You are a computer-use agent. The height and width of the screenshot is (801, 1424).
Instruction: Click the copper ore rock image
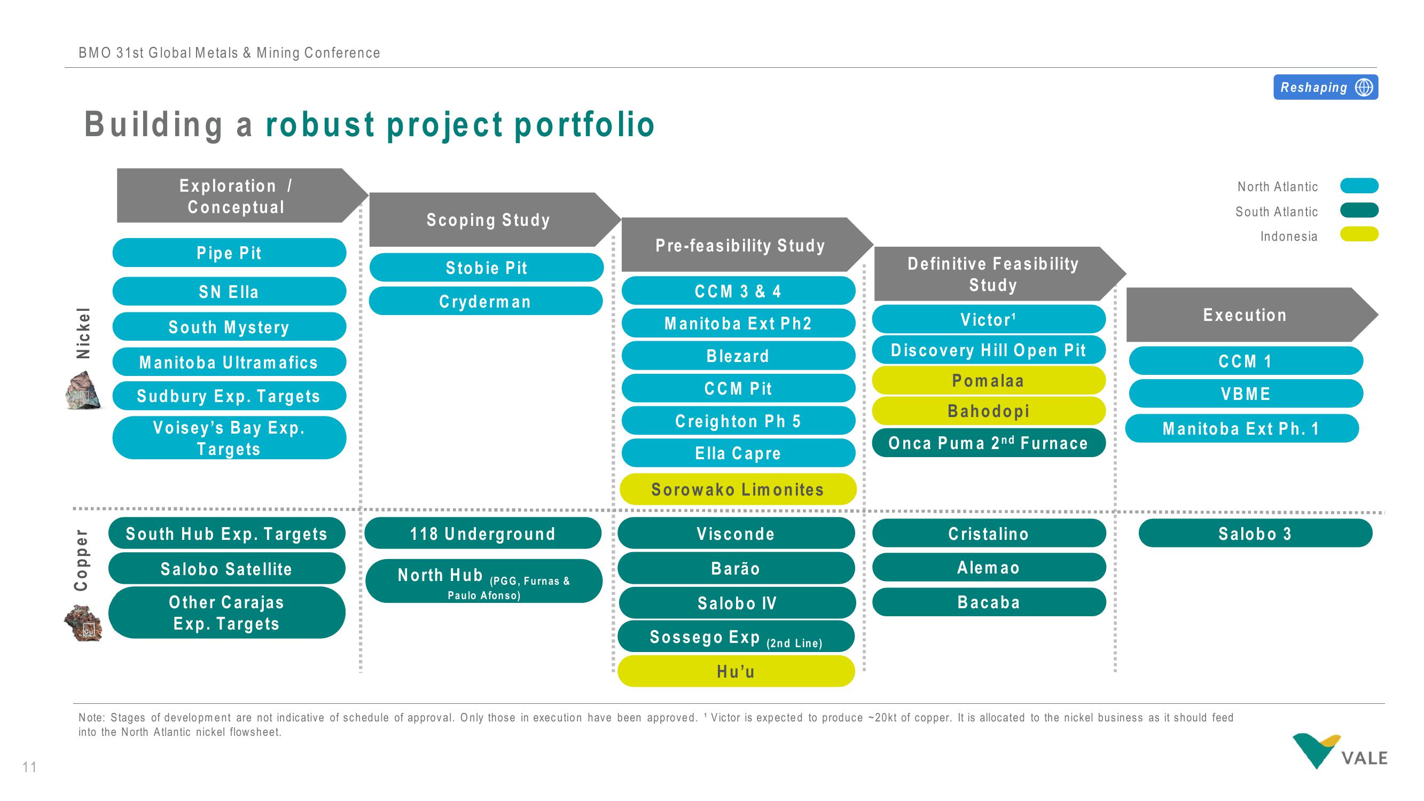(x=83, y=623)
